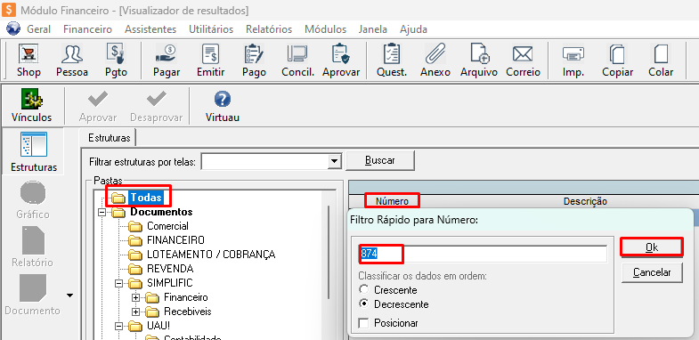Switch to the Estruturas tab
This screenshot has width=699, height=340.
pos(109,138)
